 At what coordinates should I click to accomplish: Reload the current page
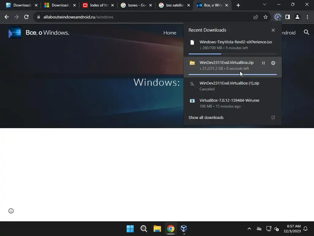[x=26, y=17]
